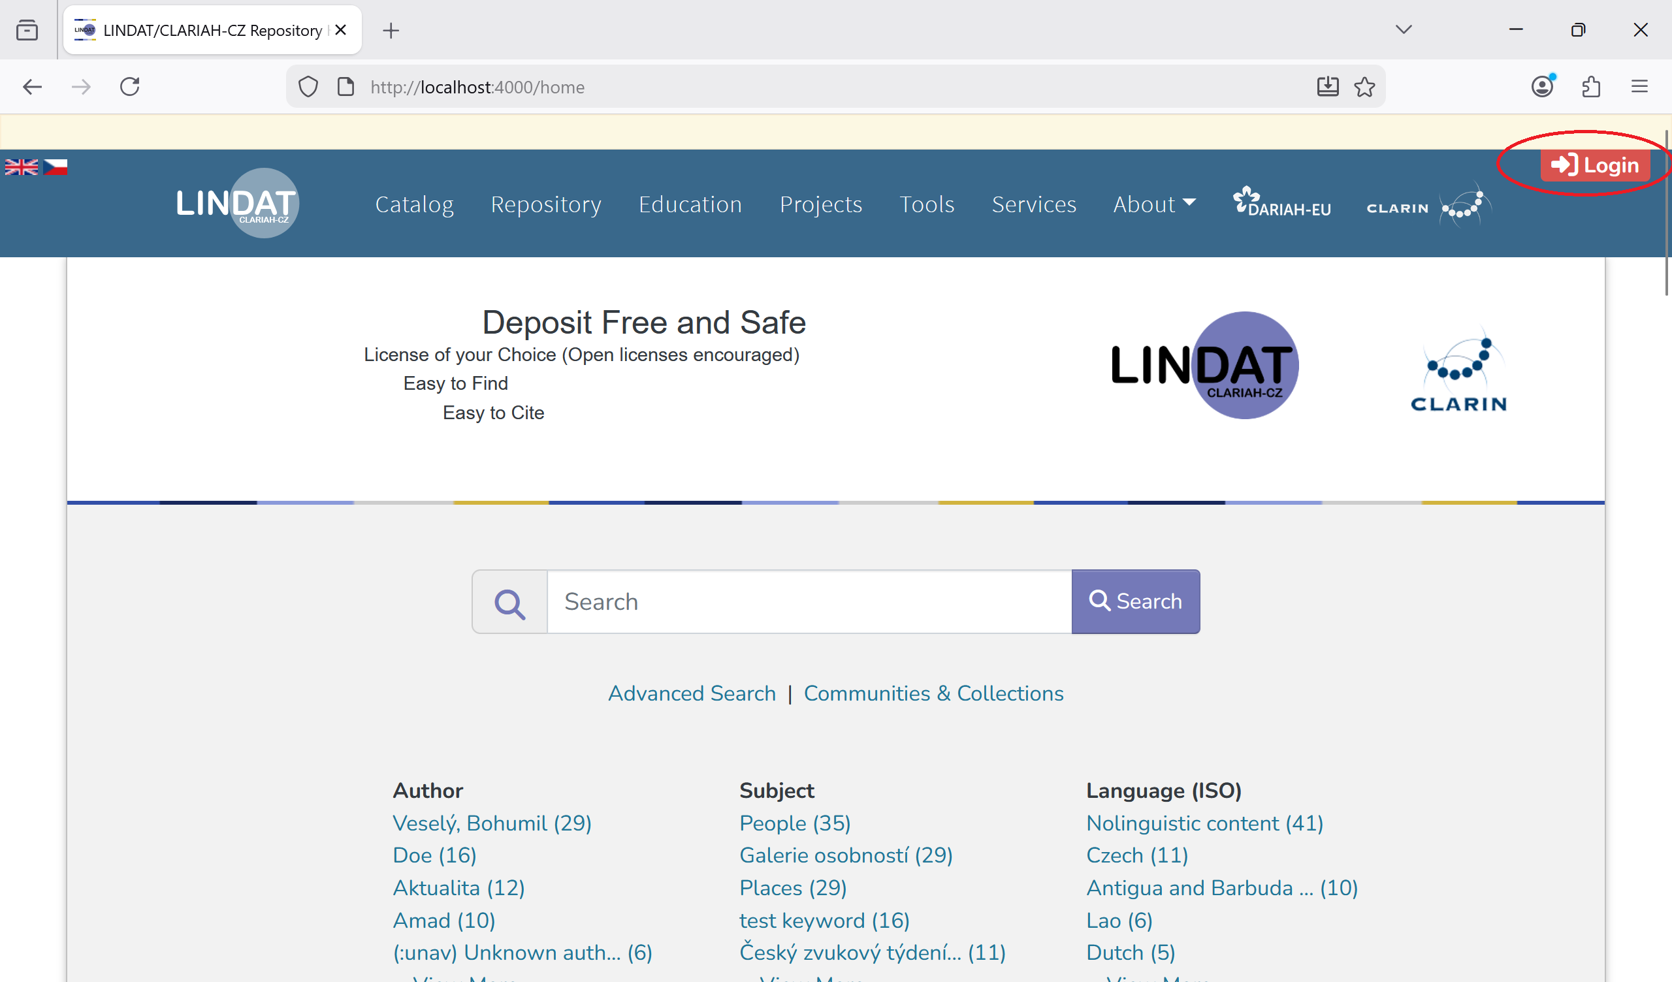
Task: Filter by subject test keyword (16)
Action: (824, 920)
